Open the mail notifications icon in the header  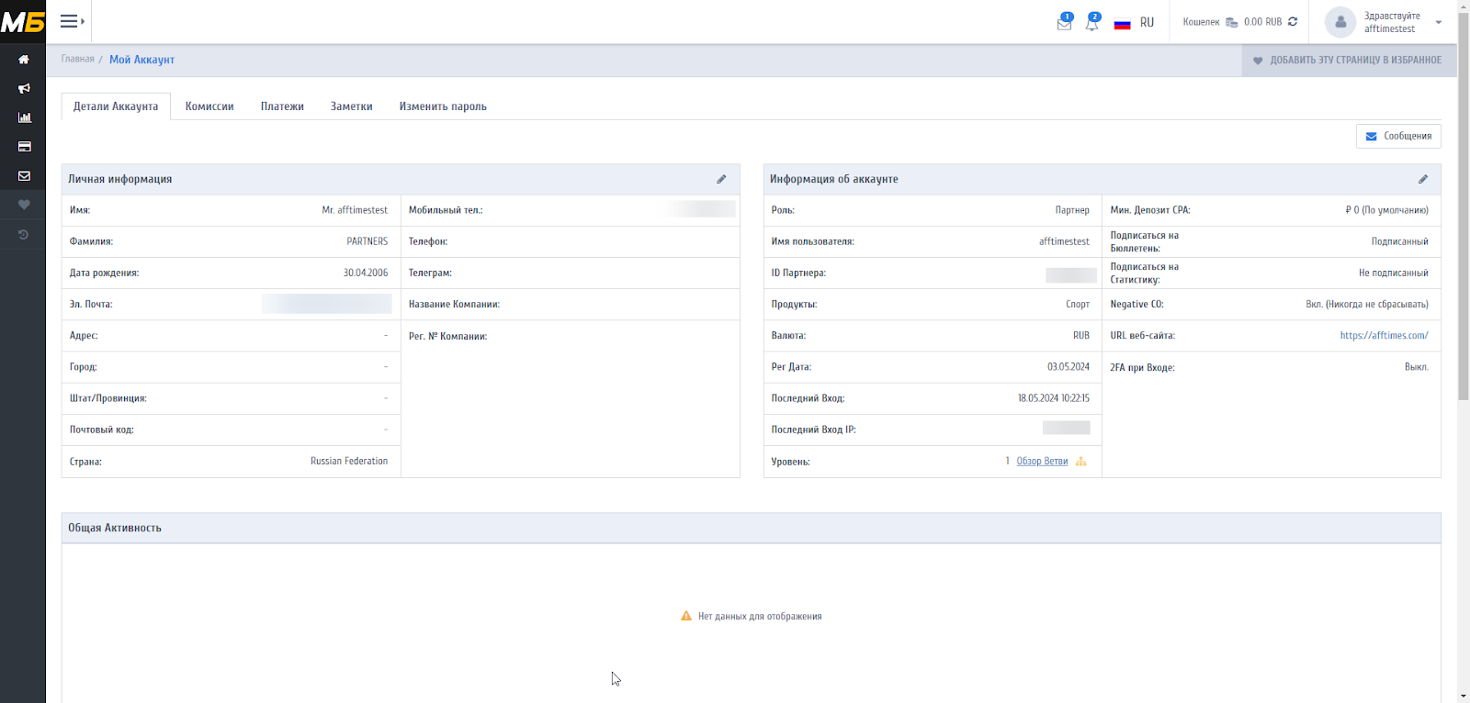1064,23
